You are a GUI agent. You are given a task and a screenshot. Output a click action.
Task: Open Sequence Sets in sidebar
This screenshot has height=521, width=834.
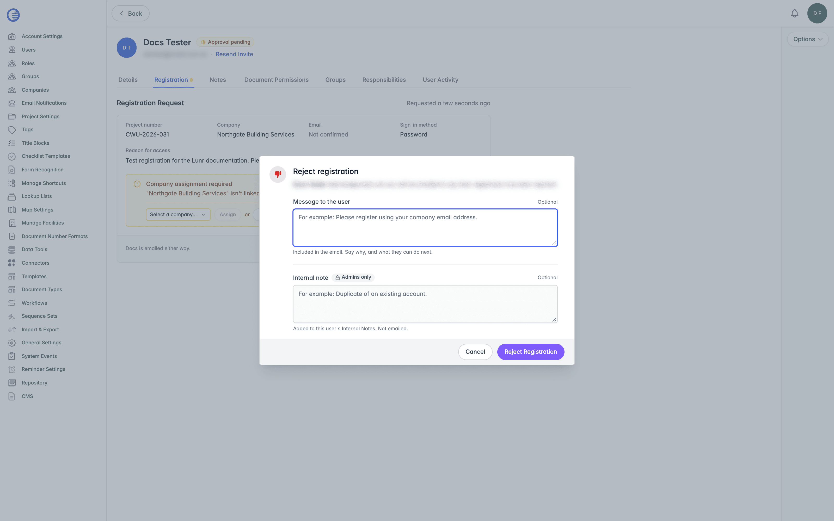point(39,316)
